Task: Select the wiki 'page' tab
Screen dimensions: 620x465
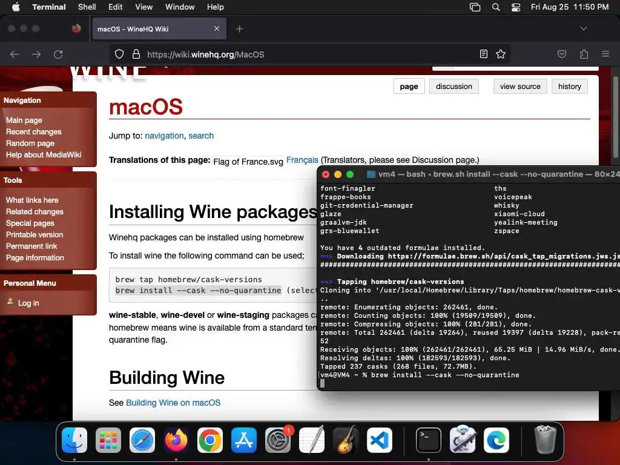Action: pos(409,86)
